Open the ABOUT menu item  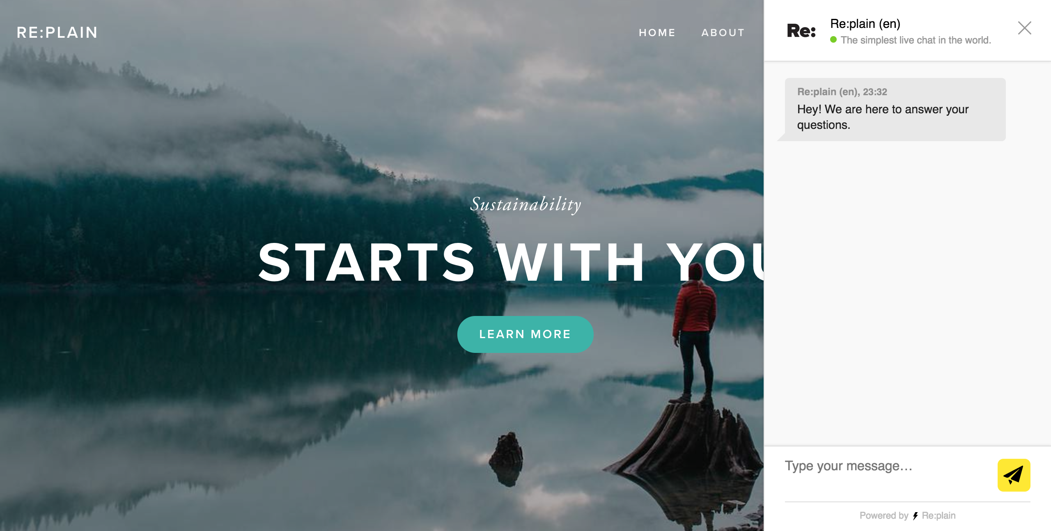pos(723,33)
